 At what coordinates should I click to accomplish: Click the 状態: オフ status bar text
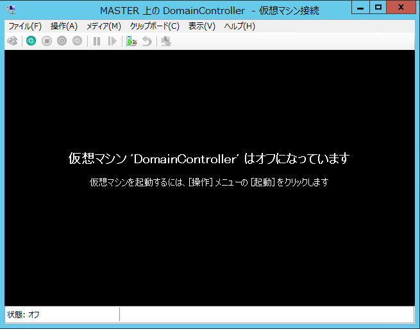point(23,314)
